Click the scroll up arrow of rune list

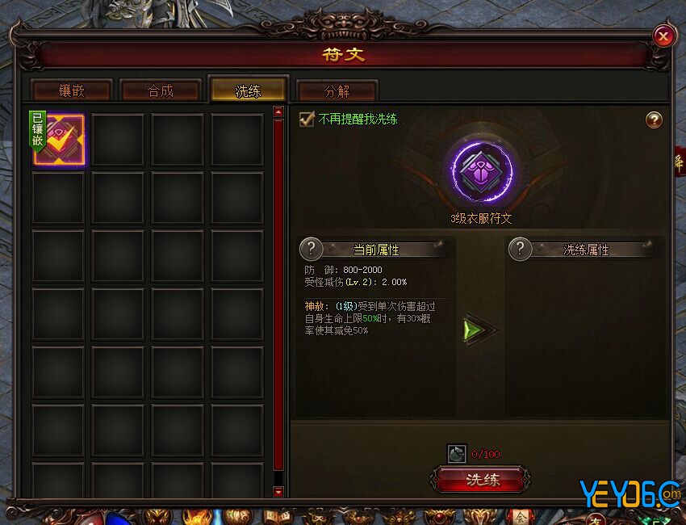coord(278,112)
